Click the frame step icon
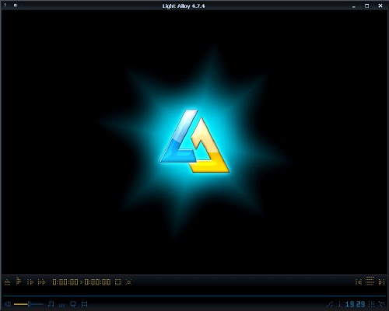Viewport: 389px width, 311px height. (x=30, y=282)
